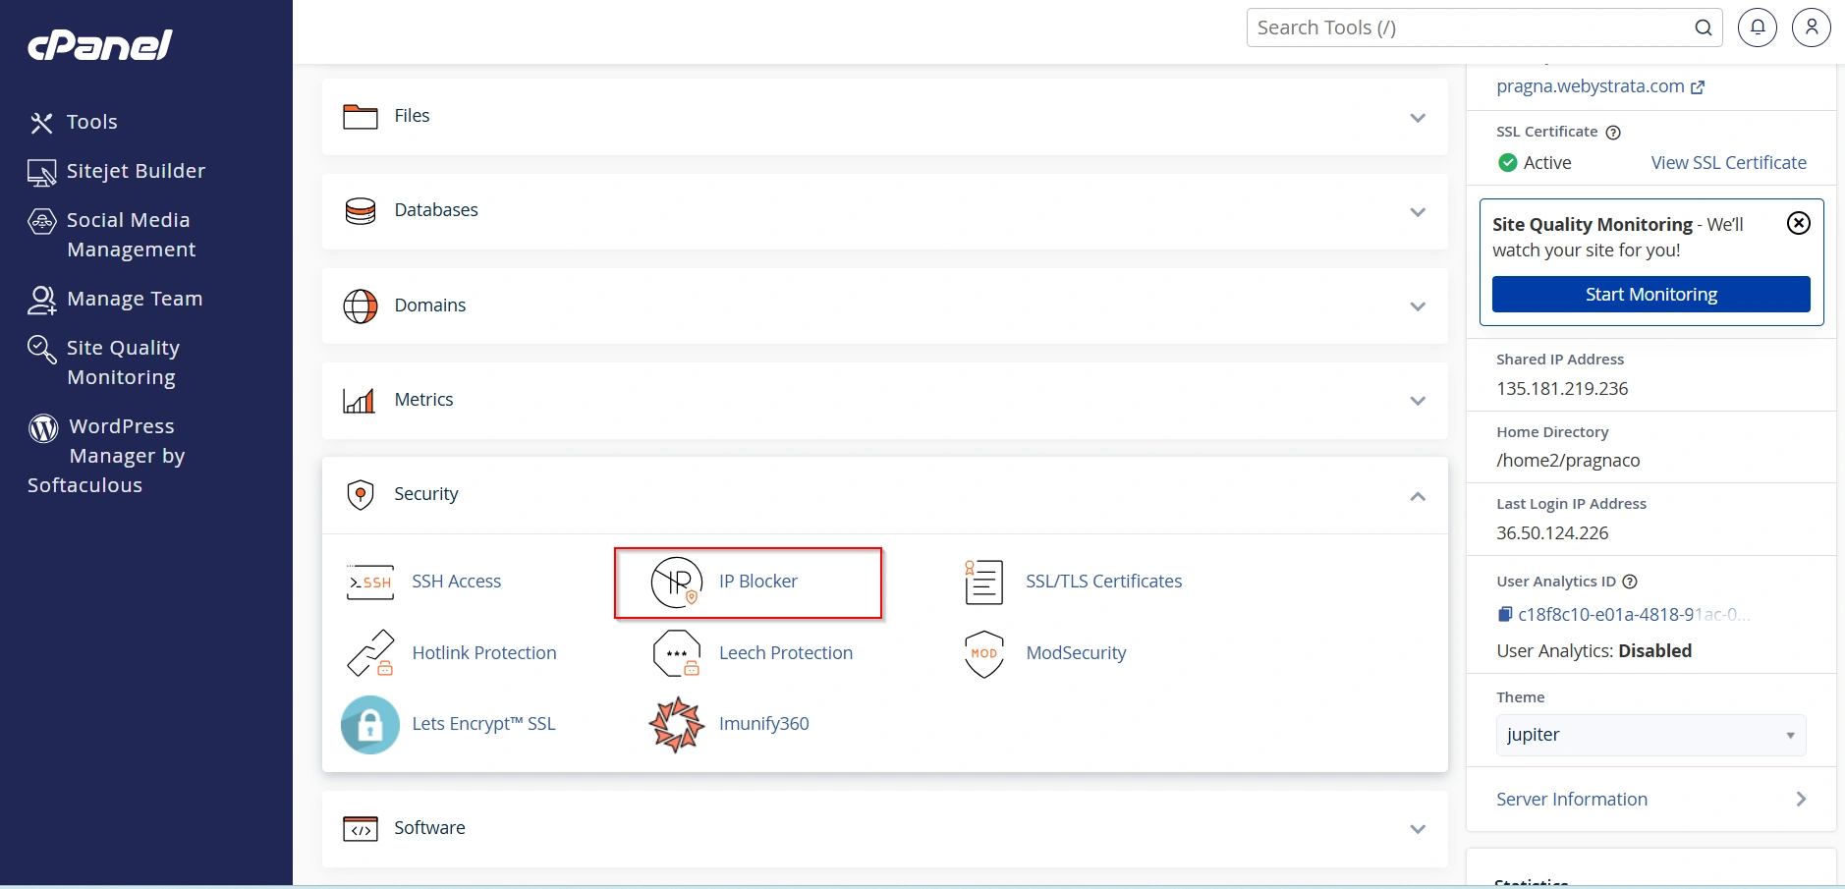
Task: Click the SSH Access terminal icon
Action: click(370, 583)
